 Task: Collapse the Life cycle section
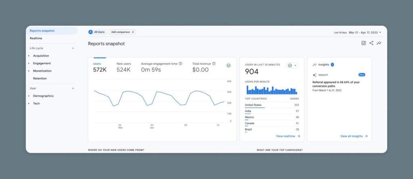click(73, 48)
